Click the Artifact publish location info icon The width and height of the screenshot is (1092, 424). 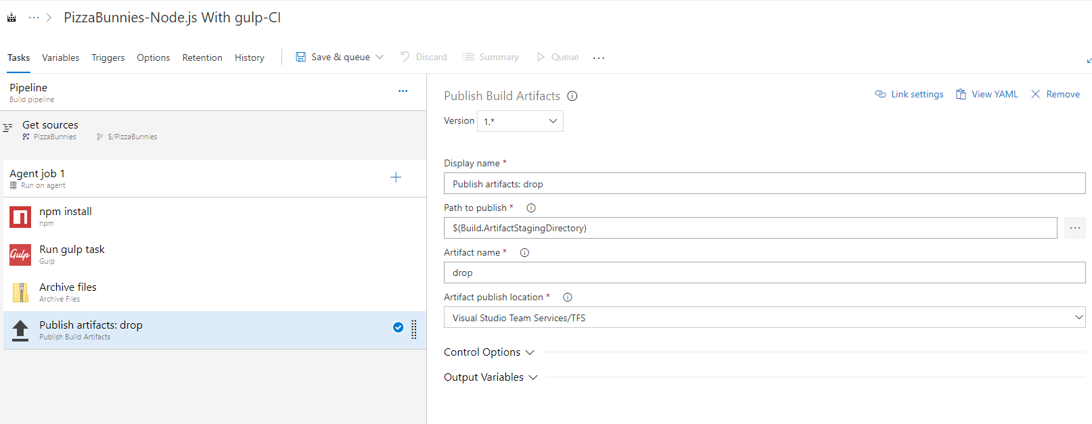pos(568,297)
